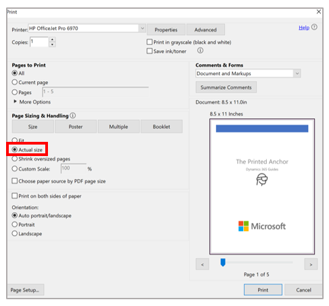
Task: Switch to the Poster tab
Action: click(x=76, y=126)
